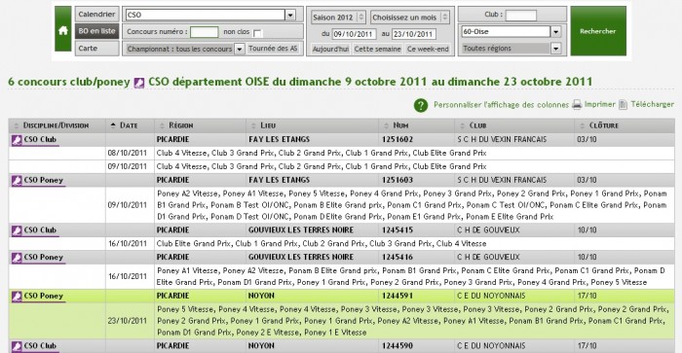Click the document icon beside Télécharger

click(623, 105)
